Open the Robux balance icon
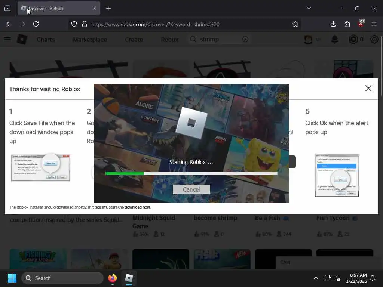 point(353,39)
